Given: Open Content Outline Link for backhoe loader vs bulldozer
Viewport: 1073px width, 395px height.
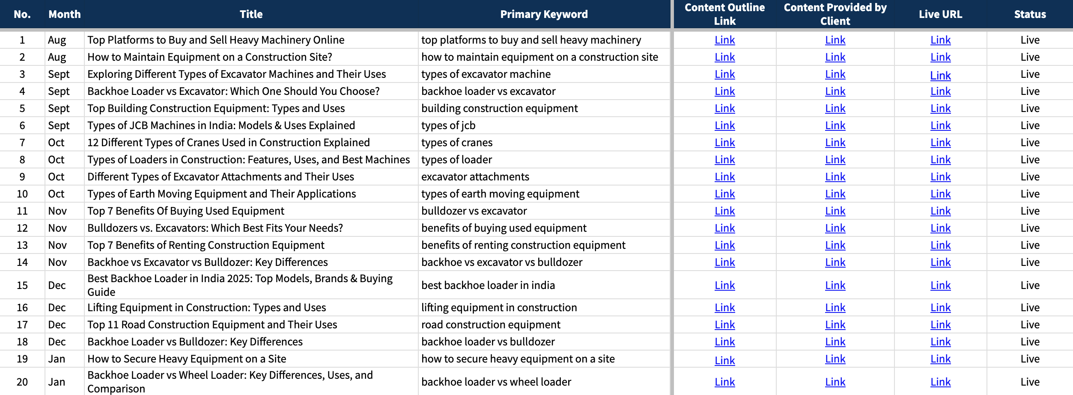Looking at the screenshot, I should tap(724, 342).
